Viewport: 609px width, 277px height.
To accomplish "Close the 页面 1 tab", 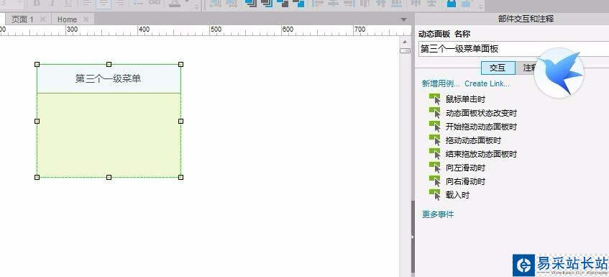I will coord(42,19).
